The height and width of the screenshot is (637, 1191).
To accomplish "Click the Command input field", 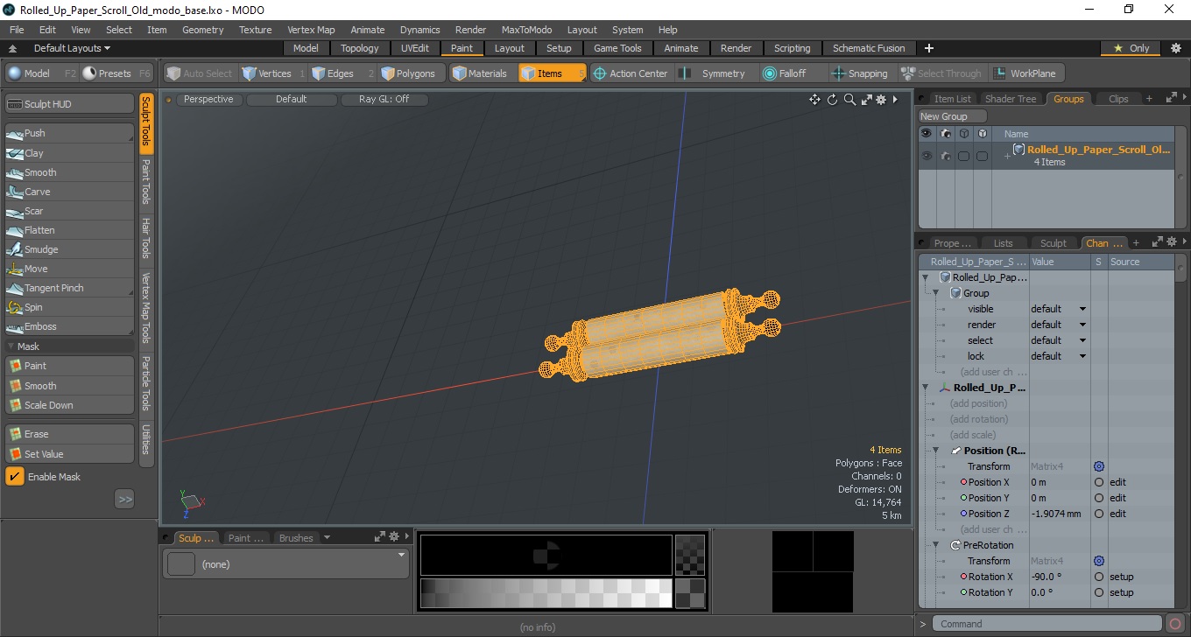I will point(1049,624).
